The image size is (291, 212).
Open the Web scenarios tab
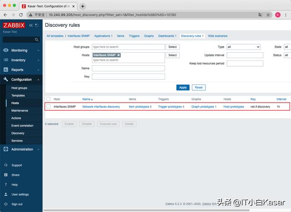217,36
